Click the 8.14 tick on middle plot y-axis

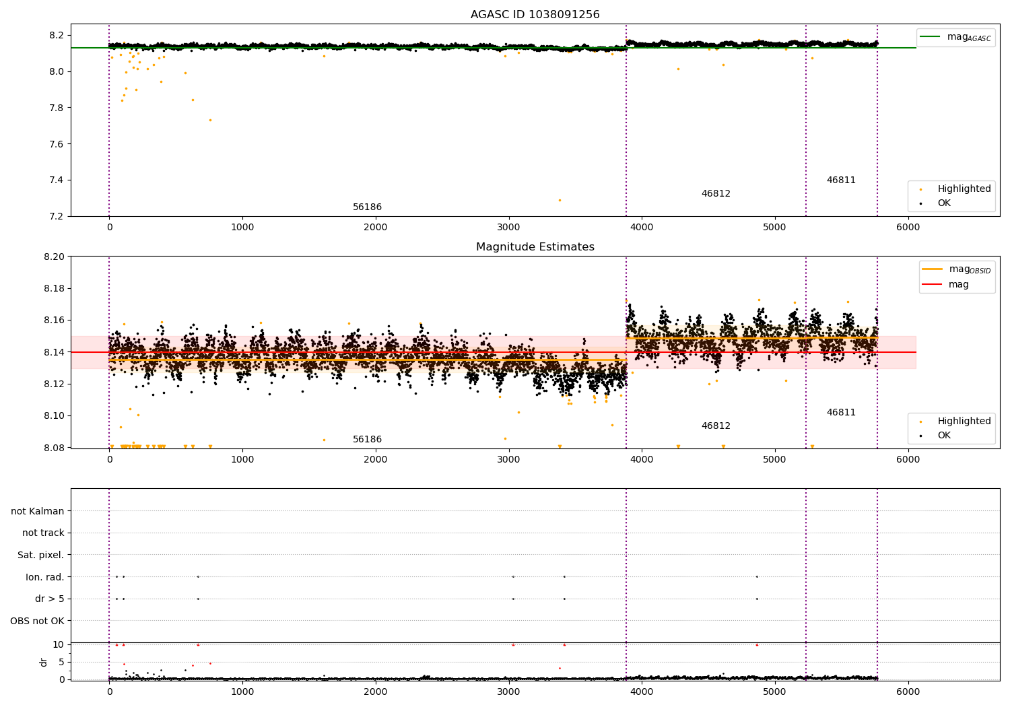pos(55,352)
